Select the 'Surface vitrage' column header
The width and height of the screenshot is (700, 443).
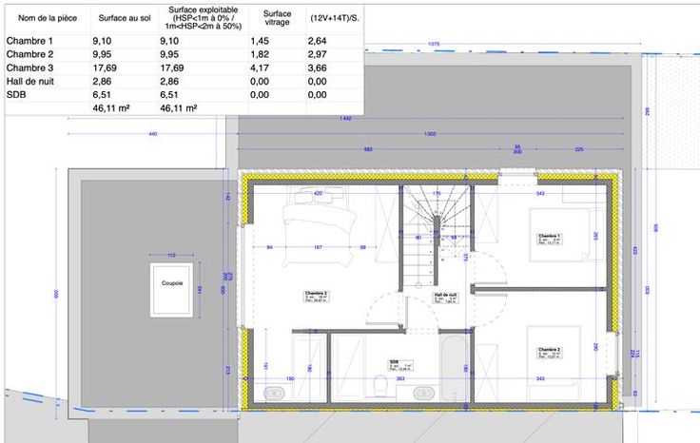[277, 17]
